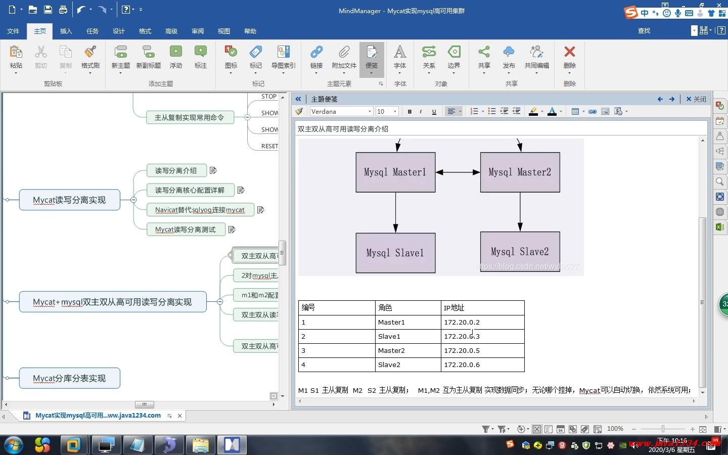Click the Tags (标记) icon

point(256,52)
